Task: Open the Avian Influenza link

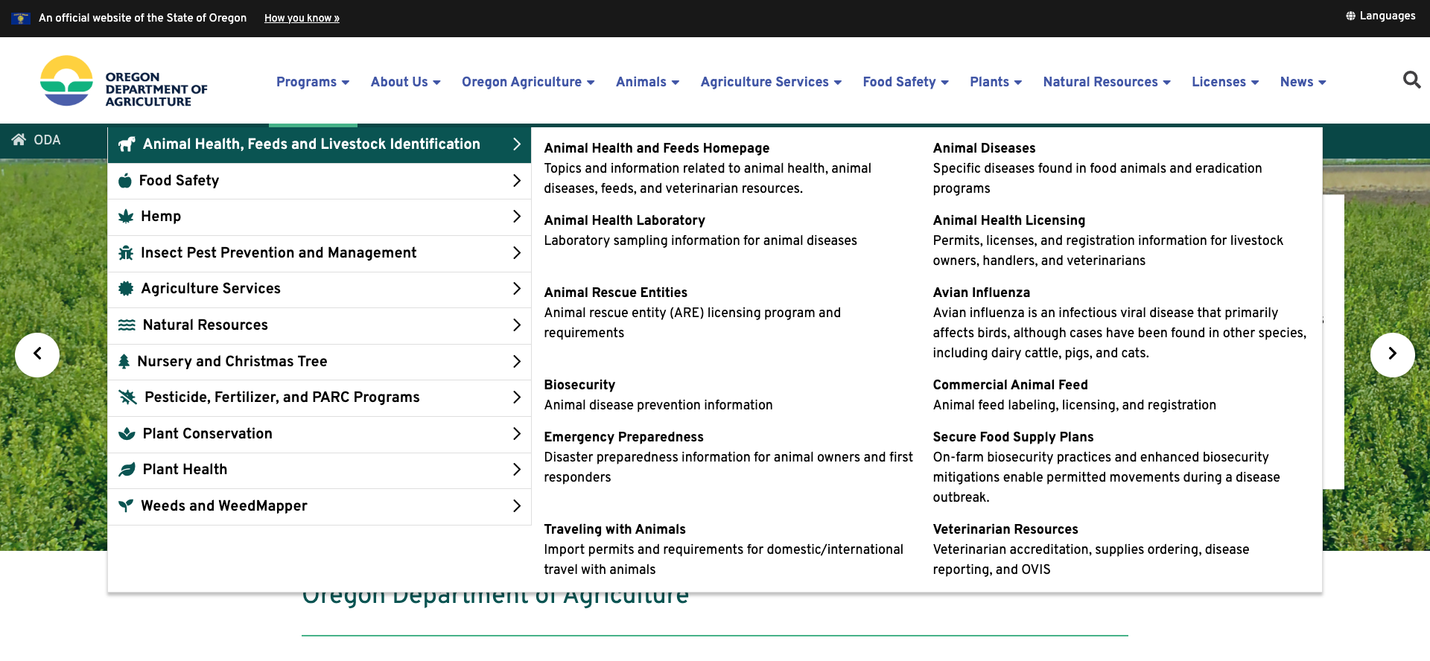Action: point(981,293)
